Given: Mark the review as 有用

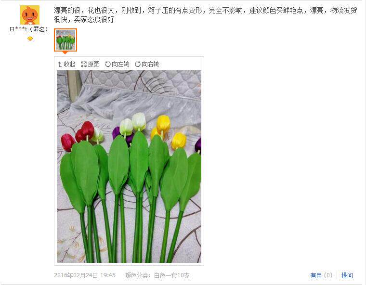Looking at the screenshot, I should click(316, 275).
